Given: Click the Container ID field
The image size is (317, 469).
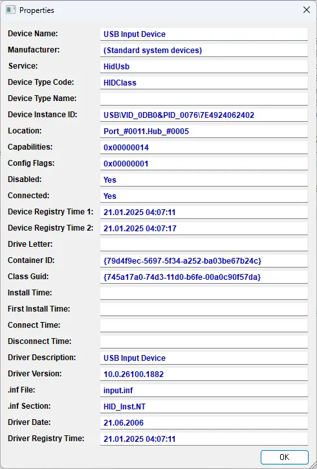Looking at the screenshot, I should [x=204, y=261].
